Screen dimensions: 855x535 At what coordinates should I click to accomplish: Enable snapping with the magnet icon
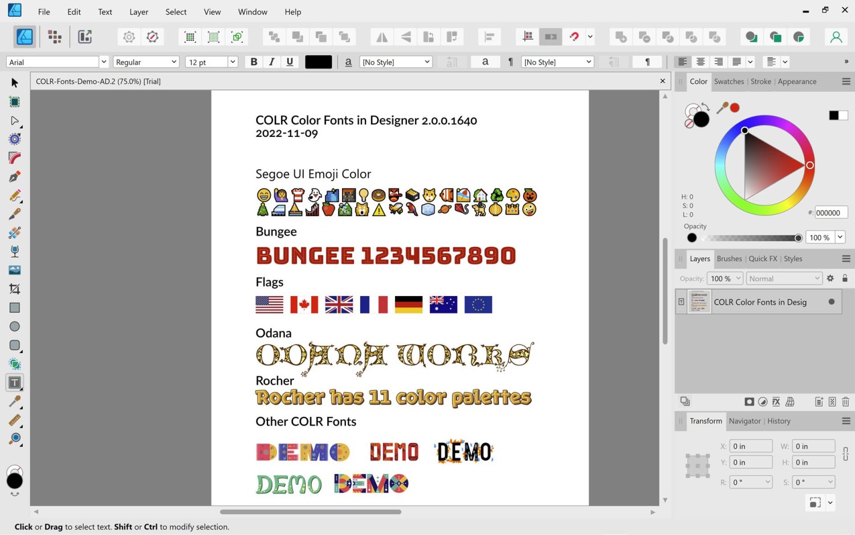point(574,37)
